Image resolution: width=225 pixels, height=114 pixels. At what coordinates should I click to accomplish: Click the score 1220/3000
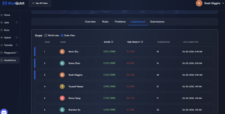point(109,110)
